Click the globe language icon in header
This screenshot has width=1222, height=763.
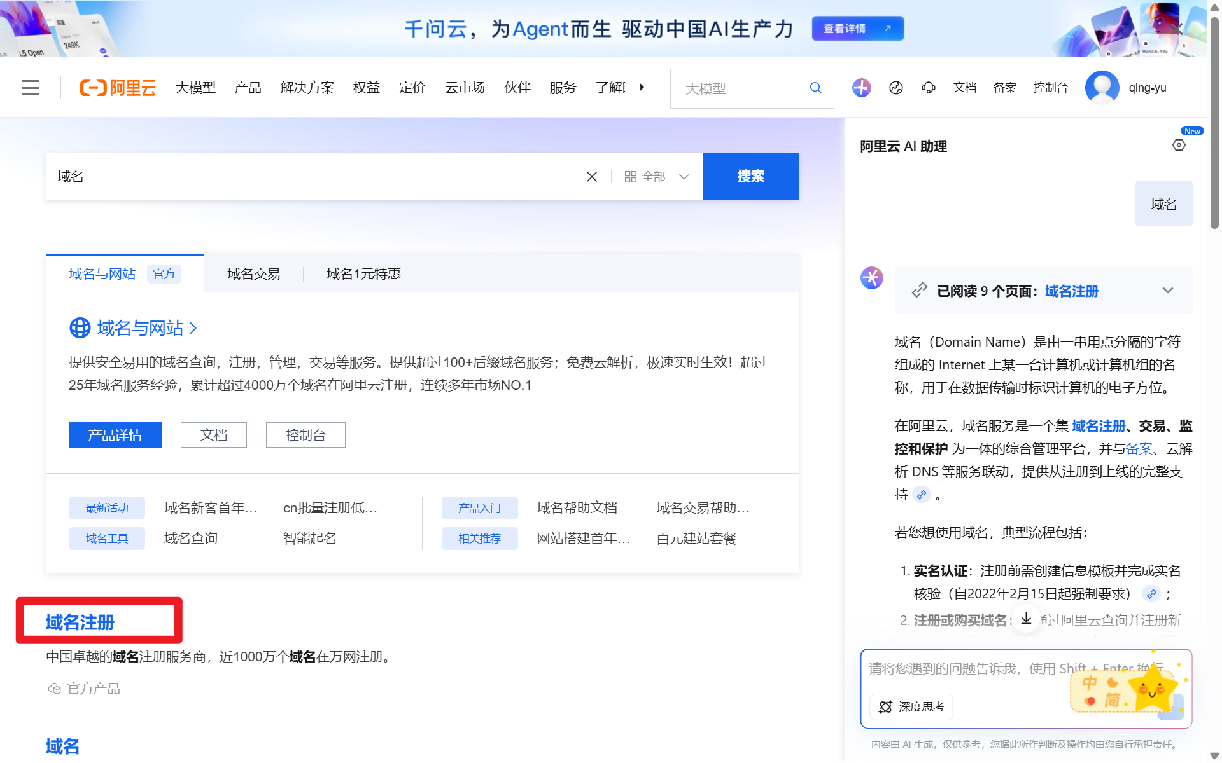point(896,88)
